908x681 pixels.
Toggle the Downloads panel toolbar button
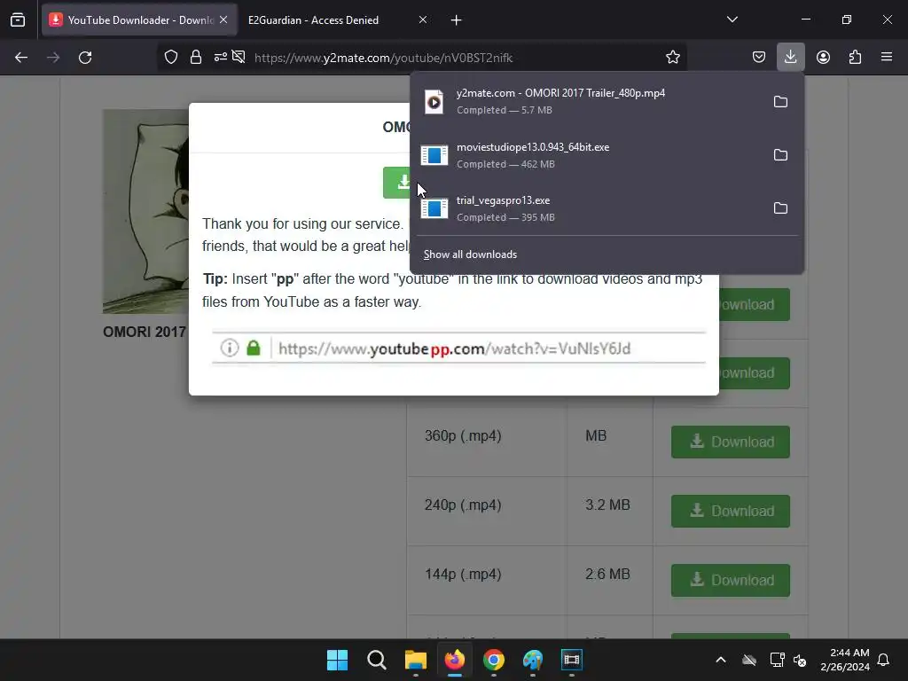(x=790, y=57)
